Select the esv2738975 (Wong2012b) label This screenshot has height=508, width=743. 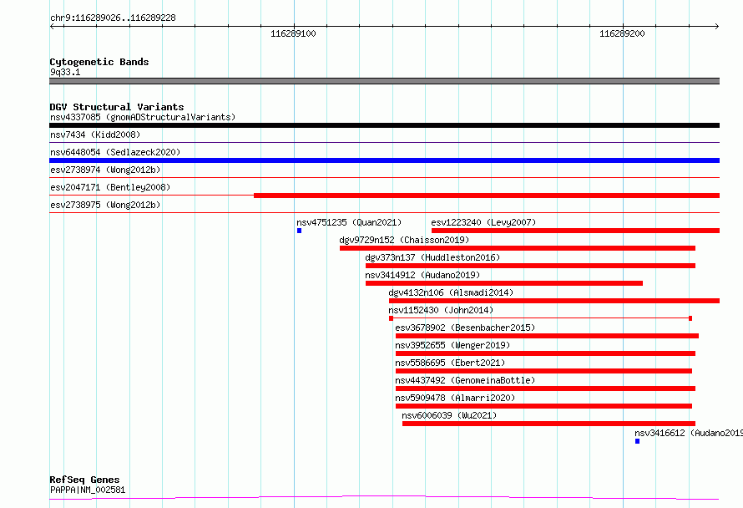[105, 205]
